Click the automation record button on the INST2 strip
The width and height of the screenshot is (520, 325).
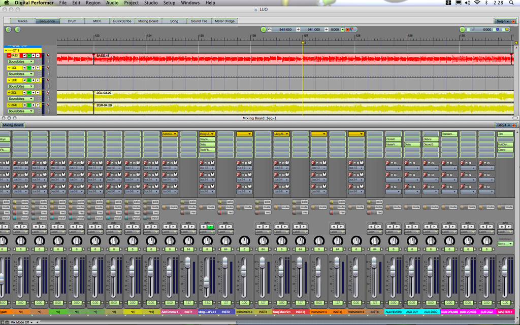[x=222, y=227]
